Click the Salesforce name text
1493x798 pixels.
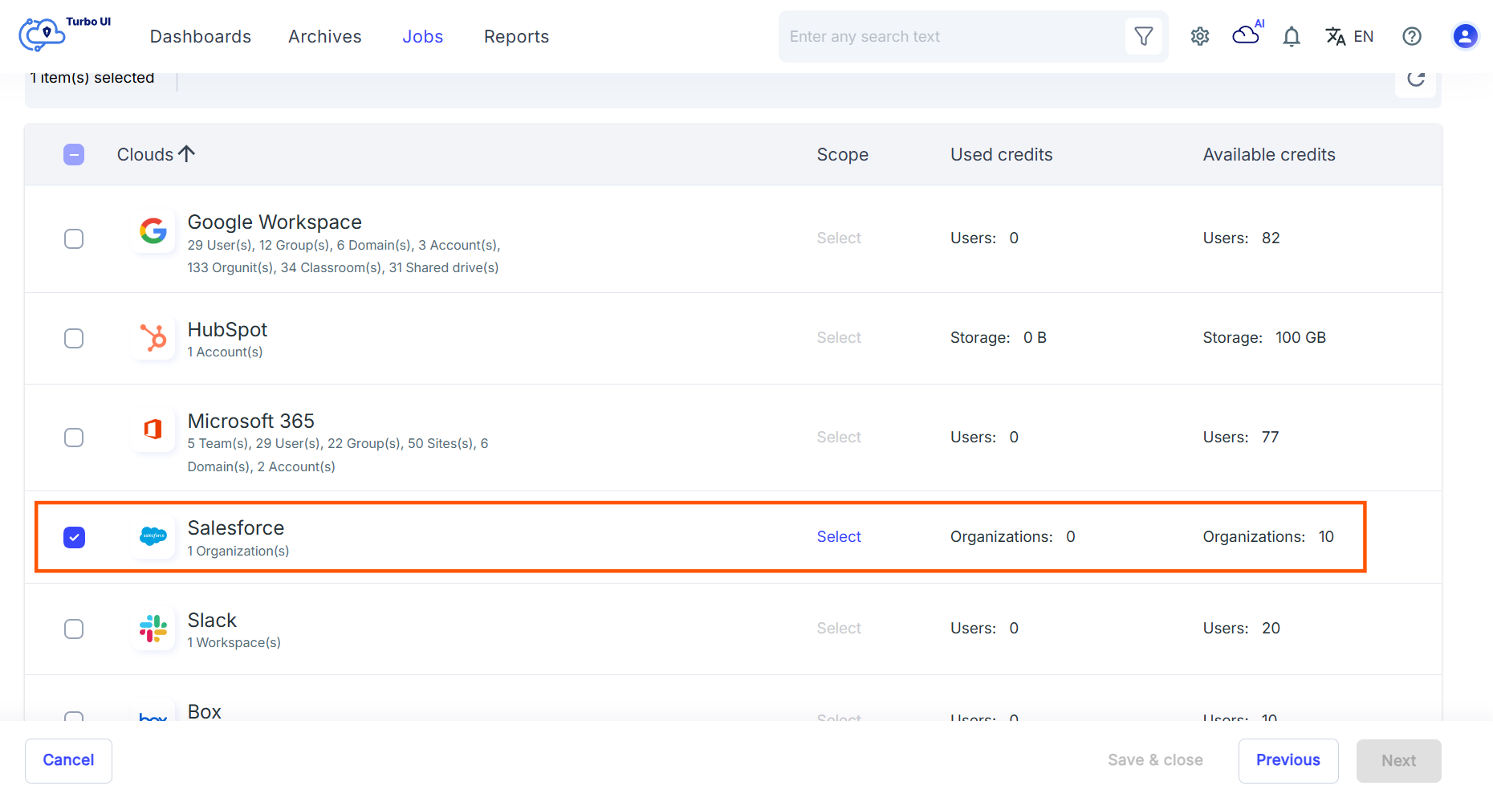236,527
